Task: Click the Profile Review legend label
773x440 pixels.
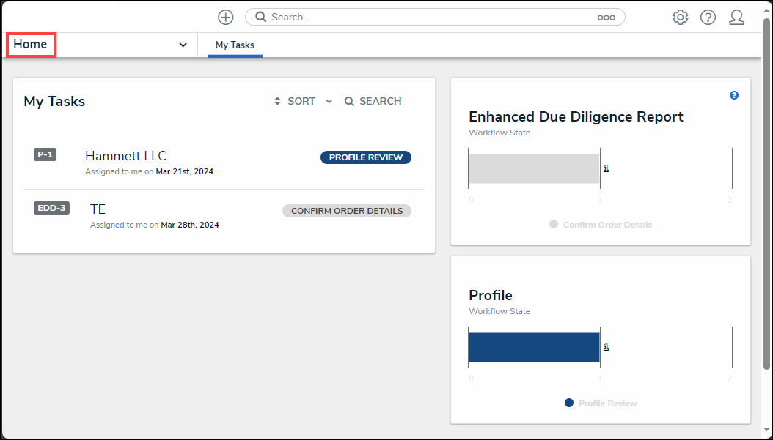Action: [x=608, y=403]
